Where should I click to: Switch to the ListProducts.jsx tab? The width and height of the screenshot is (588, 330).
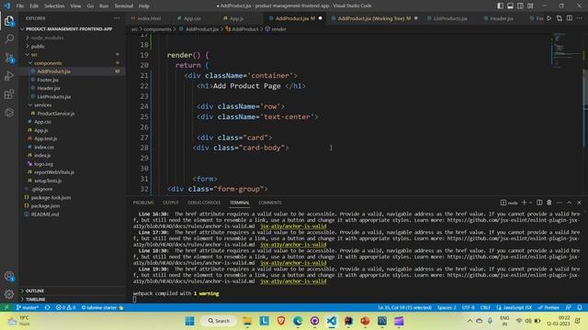pyautogui.click(x=450, y=18)
